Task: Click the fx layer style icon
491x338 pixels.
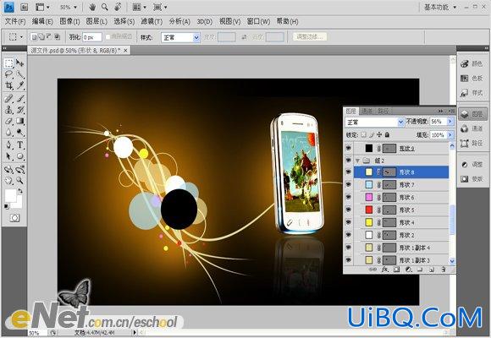Action: pos(385,270)
